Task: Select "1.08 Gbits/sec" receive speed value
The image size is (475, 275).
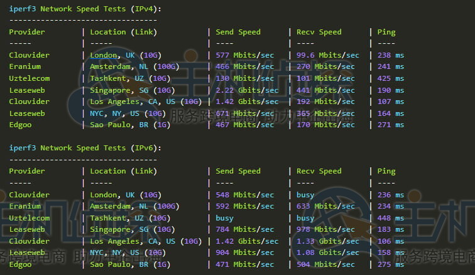Action: pos(328,252)
